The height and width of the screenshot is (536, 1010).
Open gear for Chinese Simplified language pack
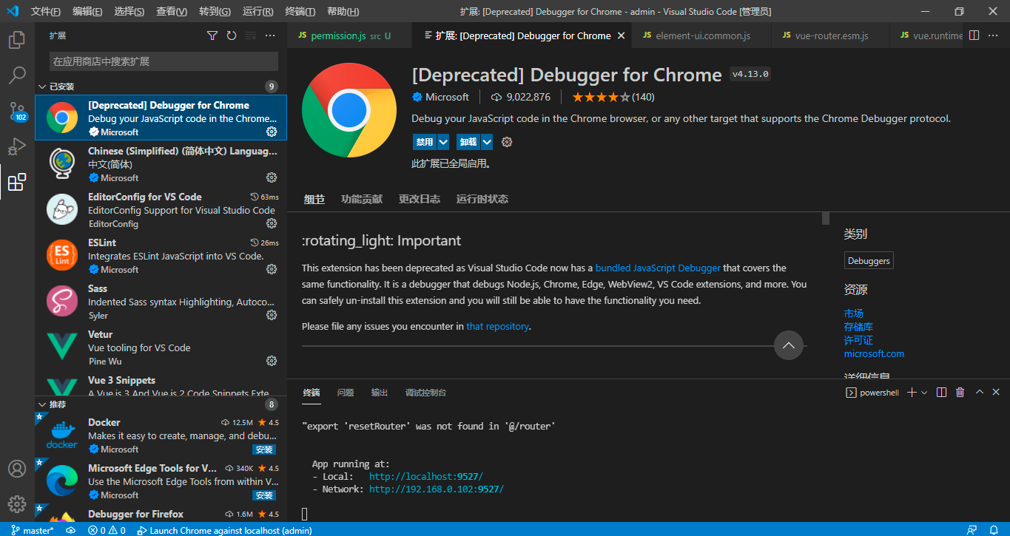(272, 177)
